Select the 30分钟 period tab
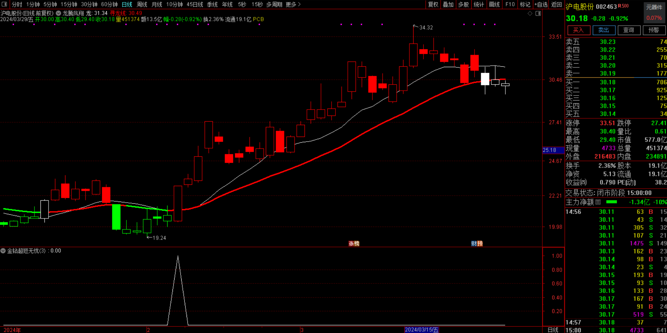667x333 pixels. click(89, 4)
